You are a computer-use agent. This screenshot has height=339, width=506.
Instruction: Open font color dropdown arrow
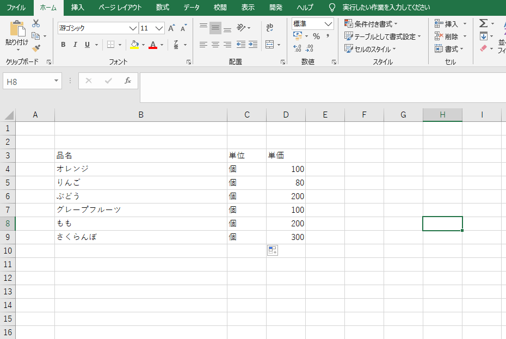[162, 45]
